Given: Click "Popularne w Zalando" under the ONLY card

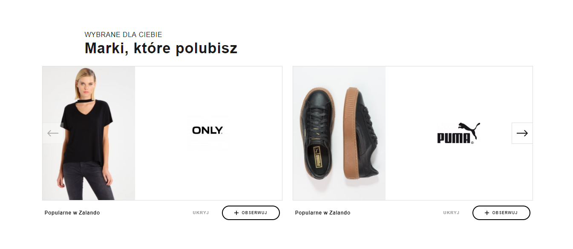Looking at the screenshot, I should [x=72, y=213].
